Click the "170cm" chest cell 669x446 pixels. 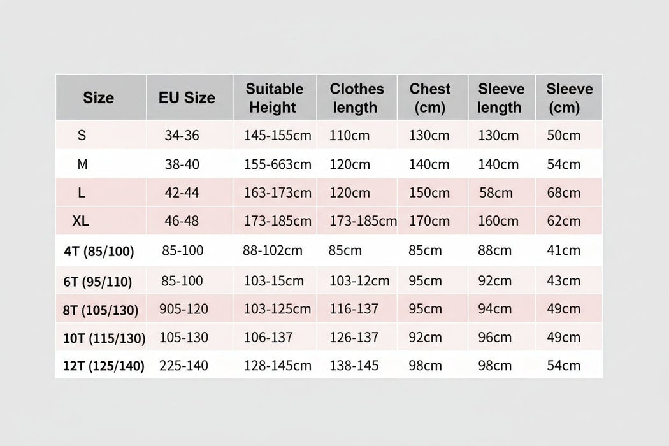tap(429, 221)
